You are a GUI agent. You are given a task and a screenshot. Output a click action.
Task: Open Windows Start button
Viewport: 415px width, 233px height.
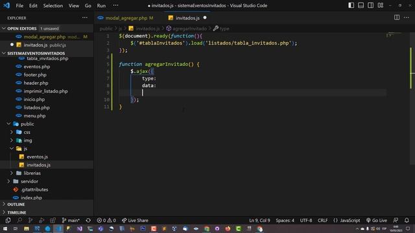click(5, 228)
